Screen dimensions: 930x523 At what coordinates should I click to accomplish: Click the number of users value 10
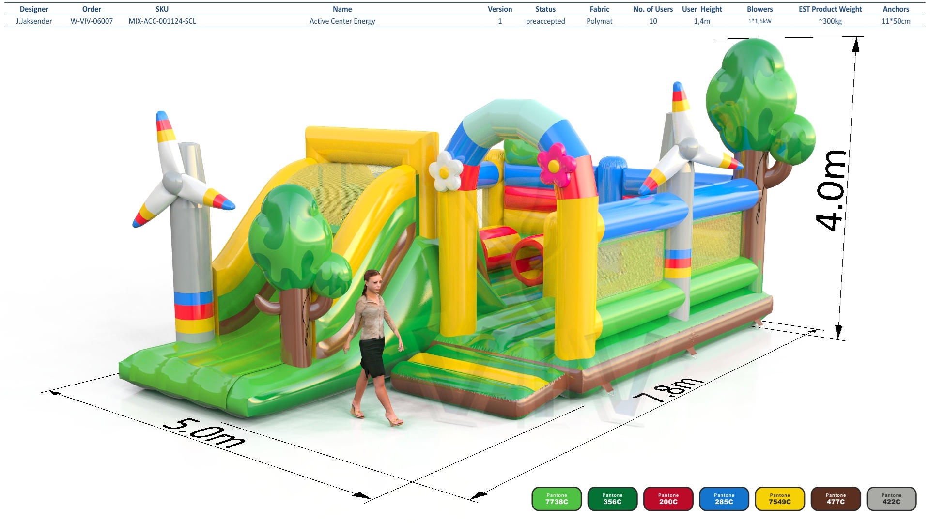653,21
